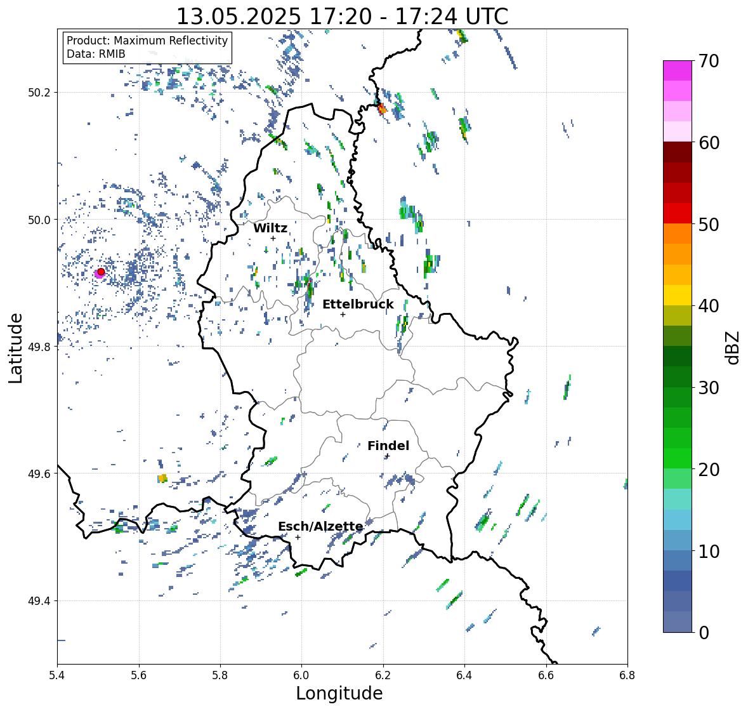Select the Ettelbruck station label

pos(358,304)
